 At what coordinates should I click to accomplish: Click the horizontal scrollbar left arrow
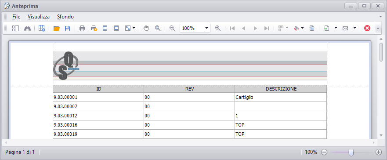[5, 143]
